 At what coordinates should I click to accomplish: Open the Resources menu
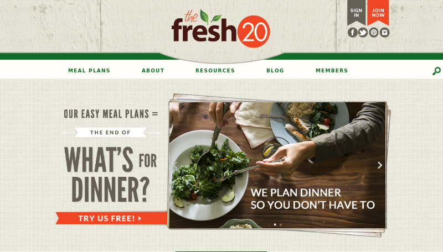(215, 71)
